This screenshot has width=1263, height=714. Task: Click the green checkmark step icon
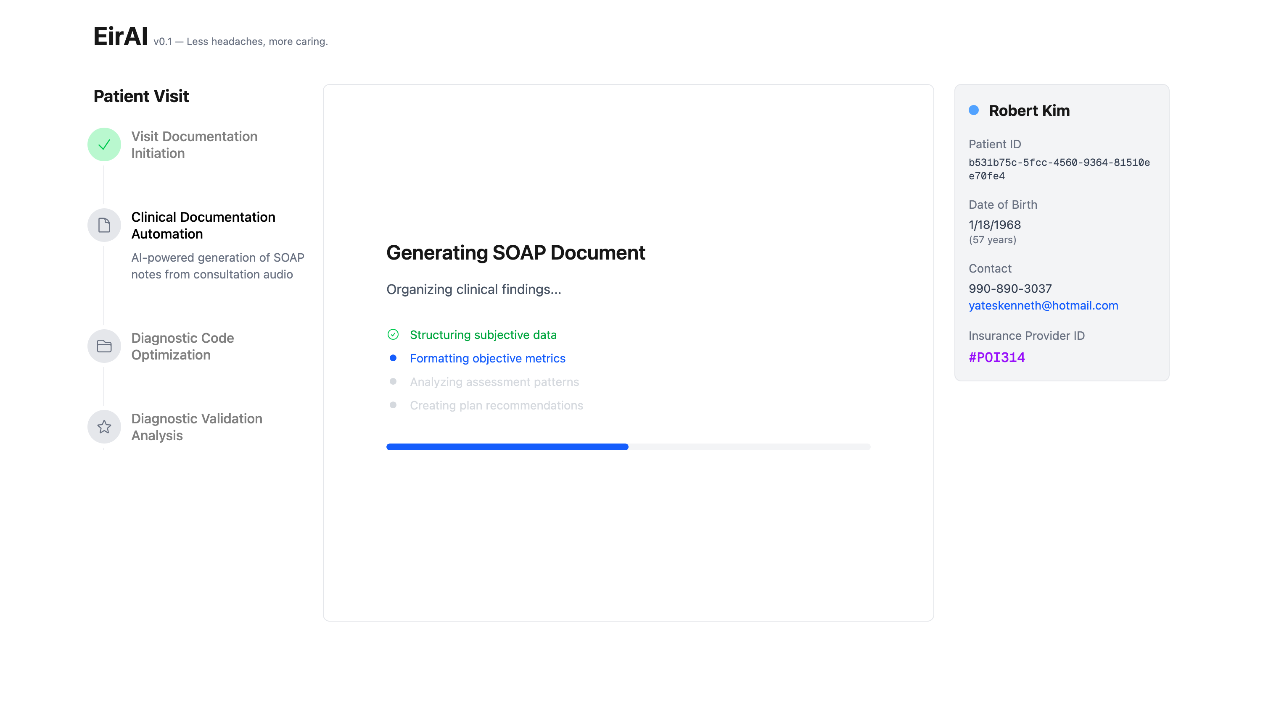point(104,144)
